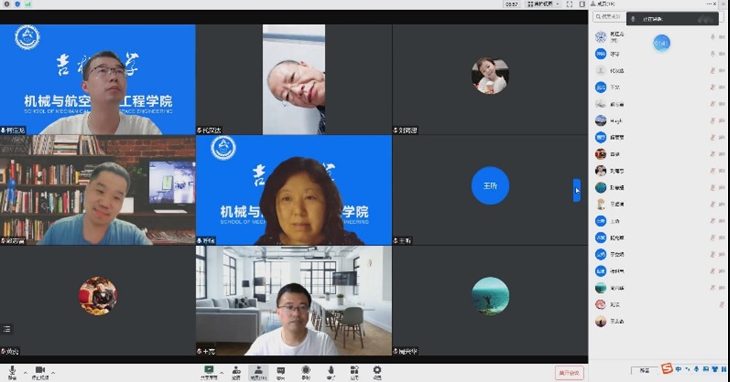Click the member search field
This screenshot has width=730, height=382.
click(x=609, y=18)
